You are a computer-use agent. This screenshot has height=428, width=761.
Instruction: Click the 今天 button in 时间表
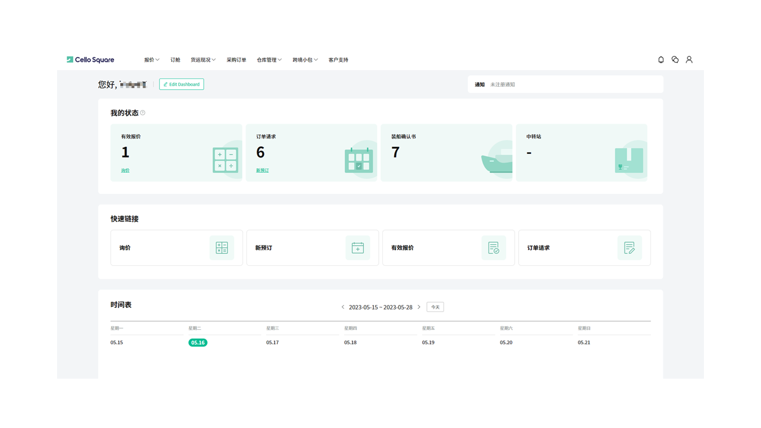pyautogui.click(x=435, y=307)
